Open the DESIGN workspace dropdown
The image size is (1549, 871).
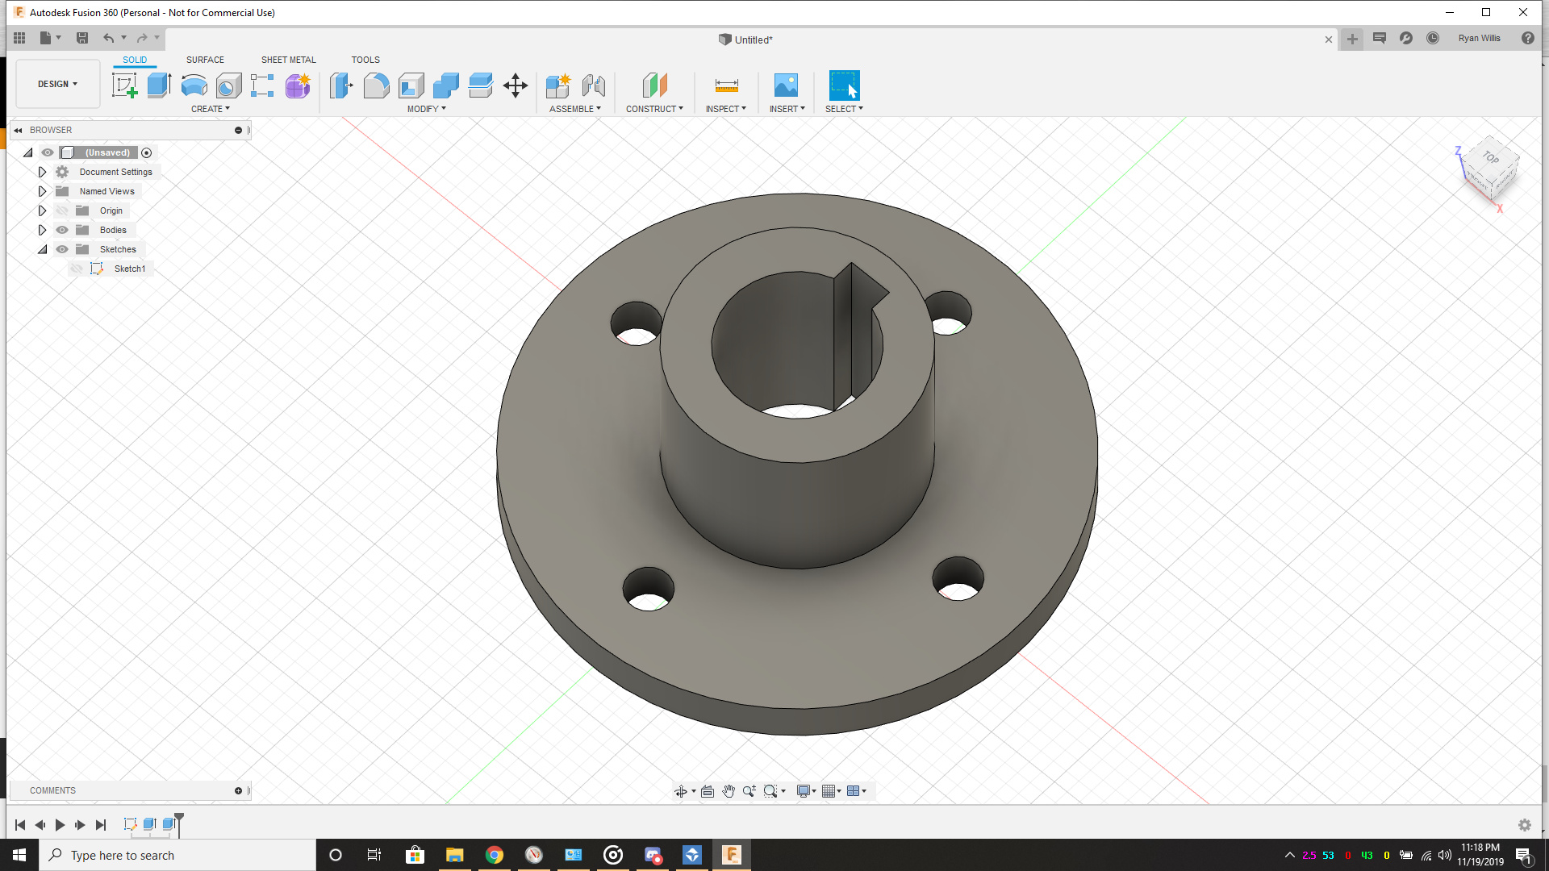click(57, 84)
